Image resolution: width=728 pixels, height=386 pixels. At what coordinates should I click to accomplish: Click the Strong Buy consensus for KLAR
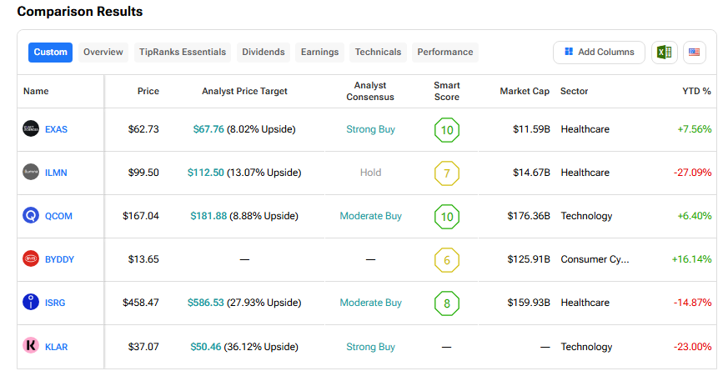[370, 347]
